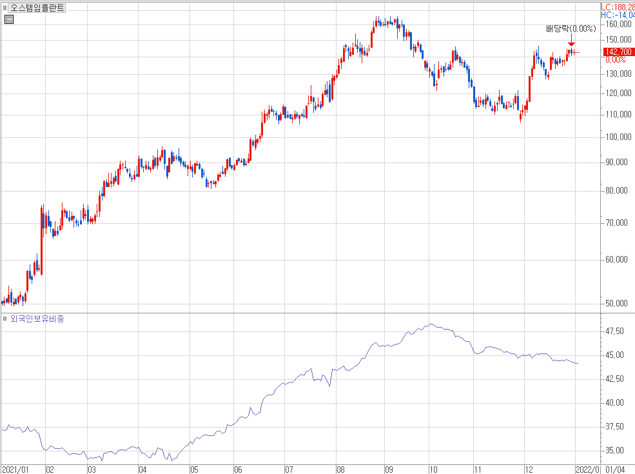Viewport: 635px width, 474px height.
Task: Click the 오스템임플란트 stock name label
Action: click(x=37, y=8)
